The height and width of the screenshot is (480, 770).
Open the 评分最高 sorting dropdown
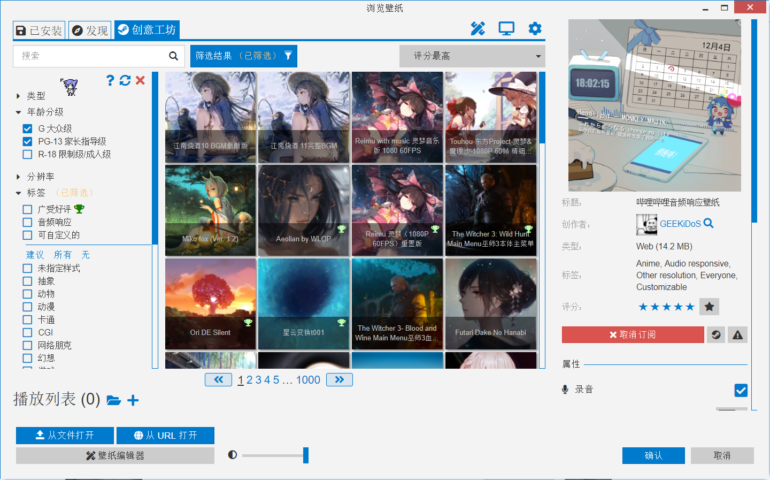coord(472,56)
